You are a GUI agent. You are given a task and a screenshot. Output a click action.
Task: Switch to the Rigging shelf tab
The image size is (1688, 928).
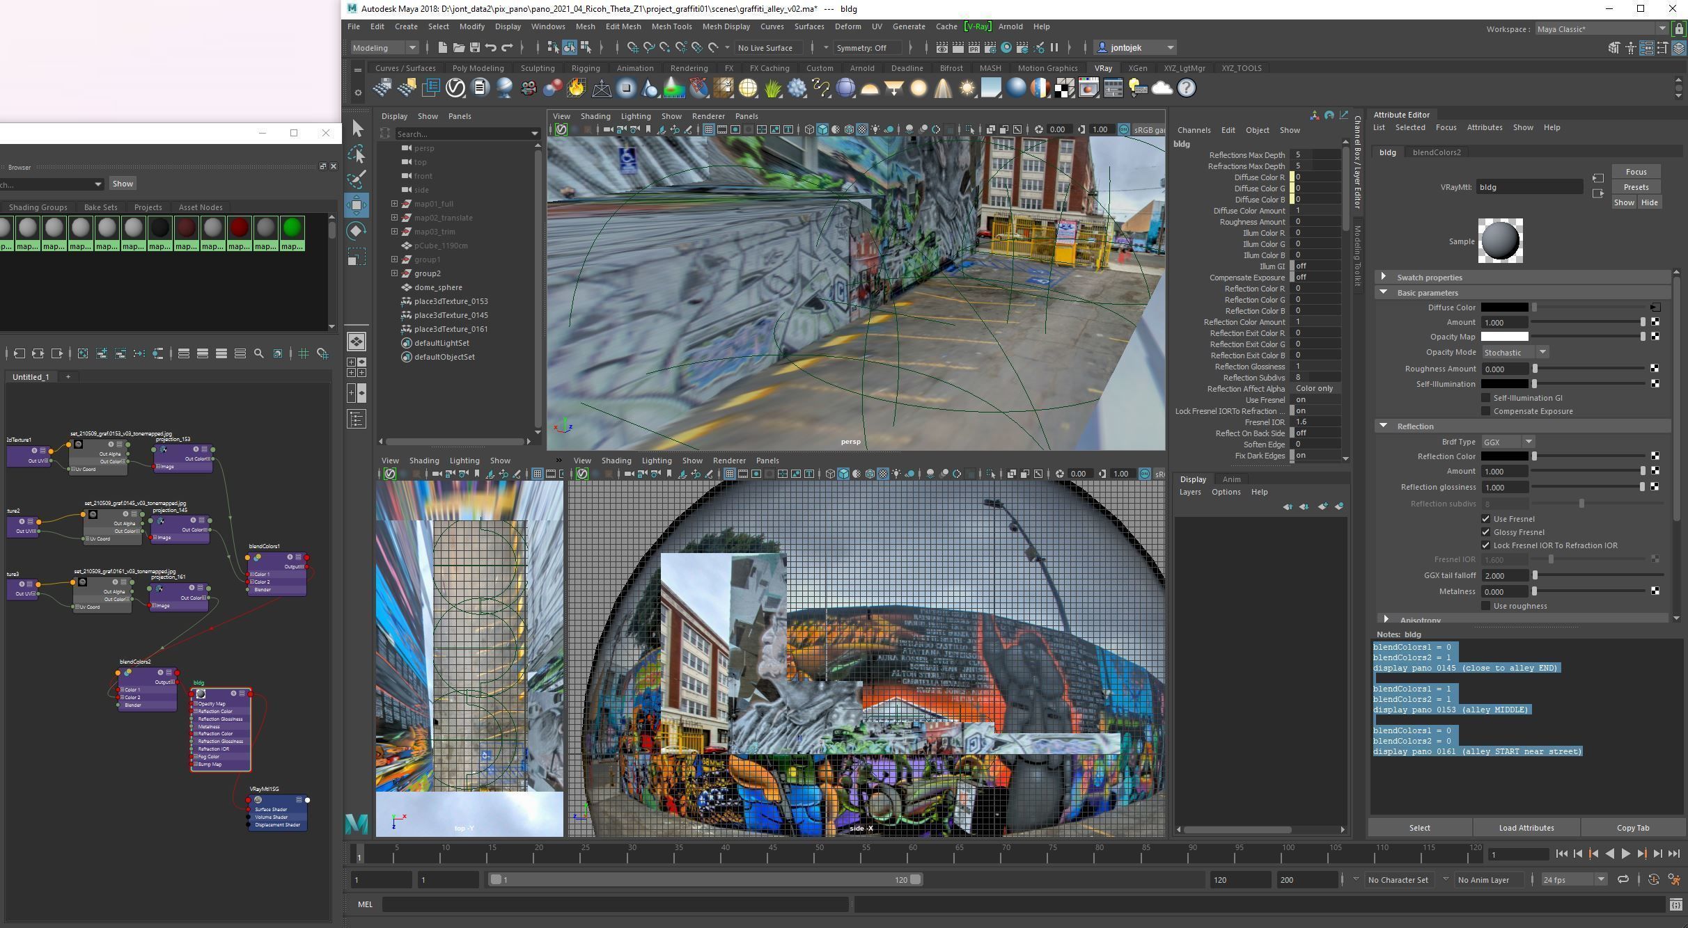[x=585, y=68]
